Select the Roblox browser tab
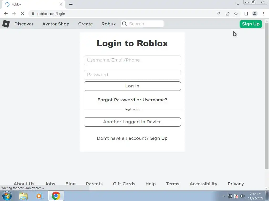The height and width of the screenshot is (201, 269). pyautogui.click(x=33, y=4)
